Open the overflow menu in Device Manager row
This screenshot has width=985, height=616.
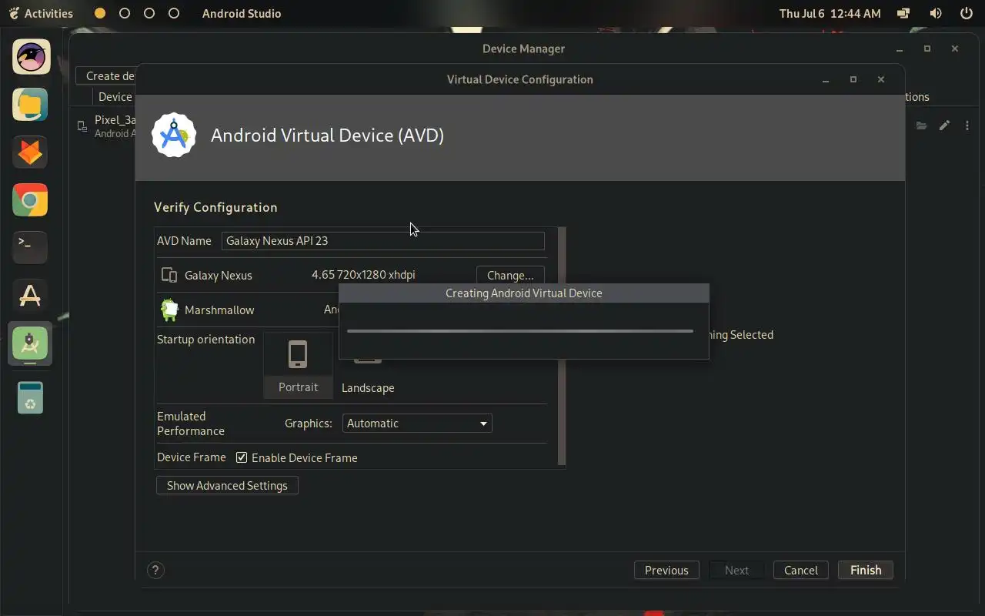967,126
